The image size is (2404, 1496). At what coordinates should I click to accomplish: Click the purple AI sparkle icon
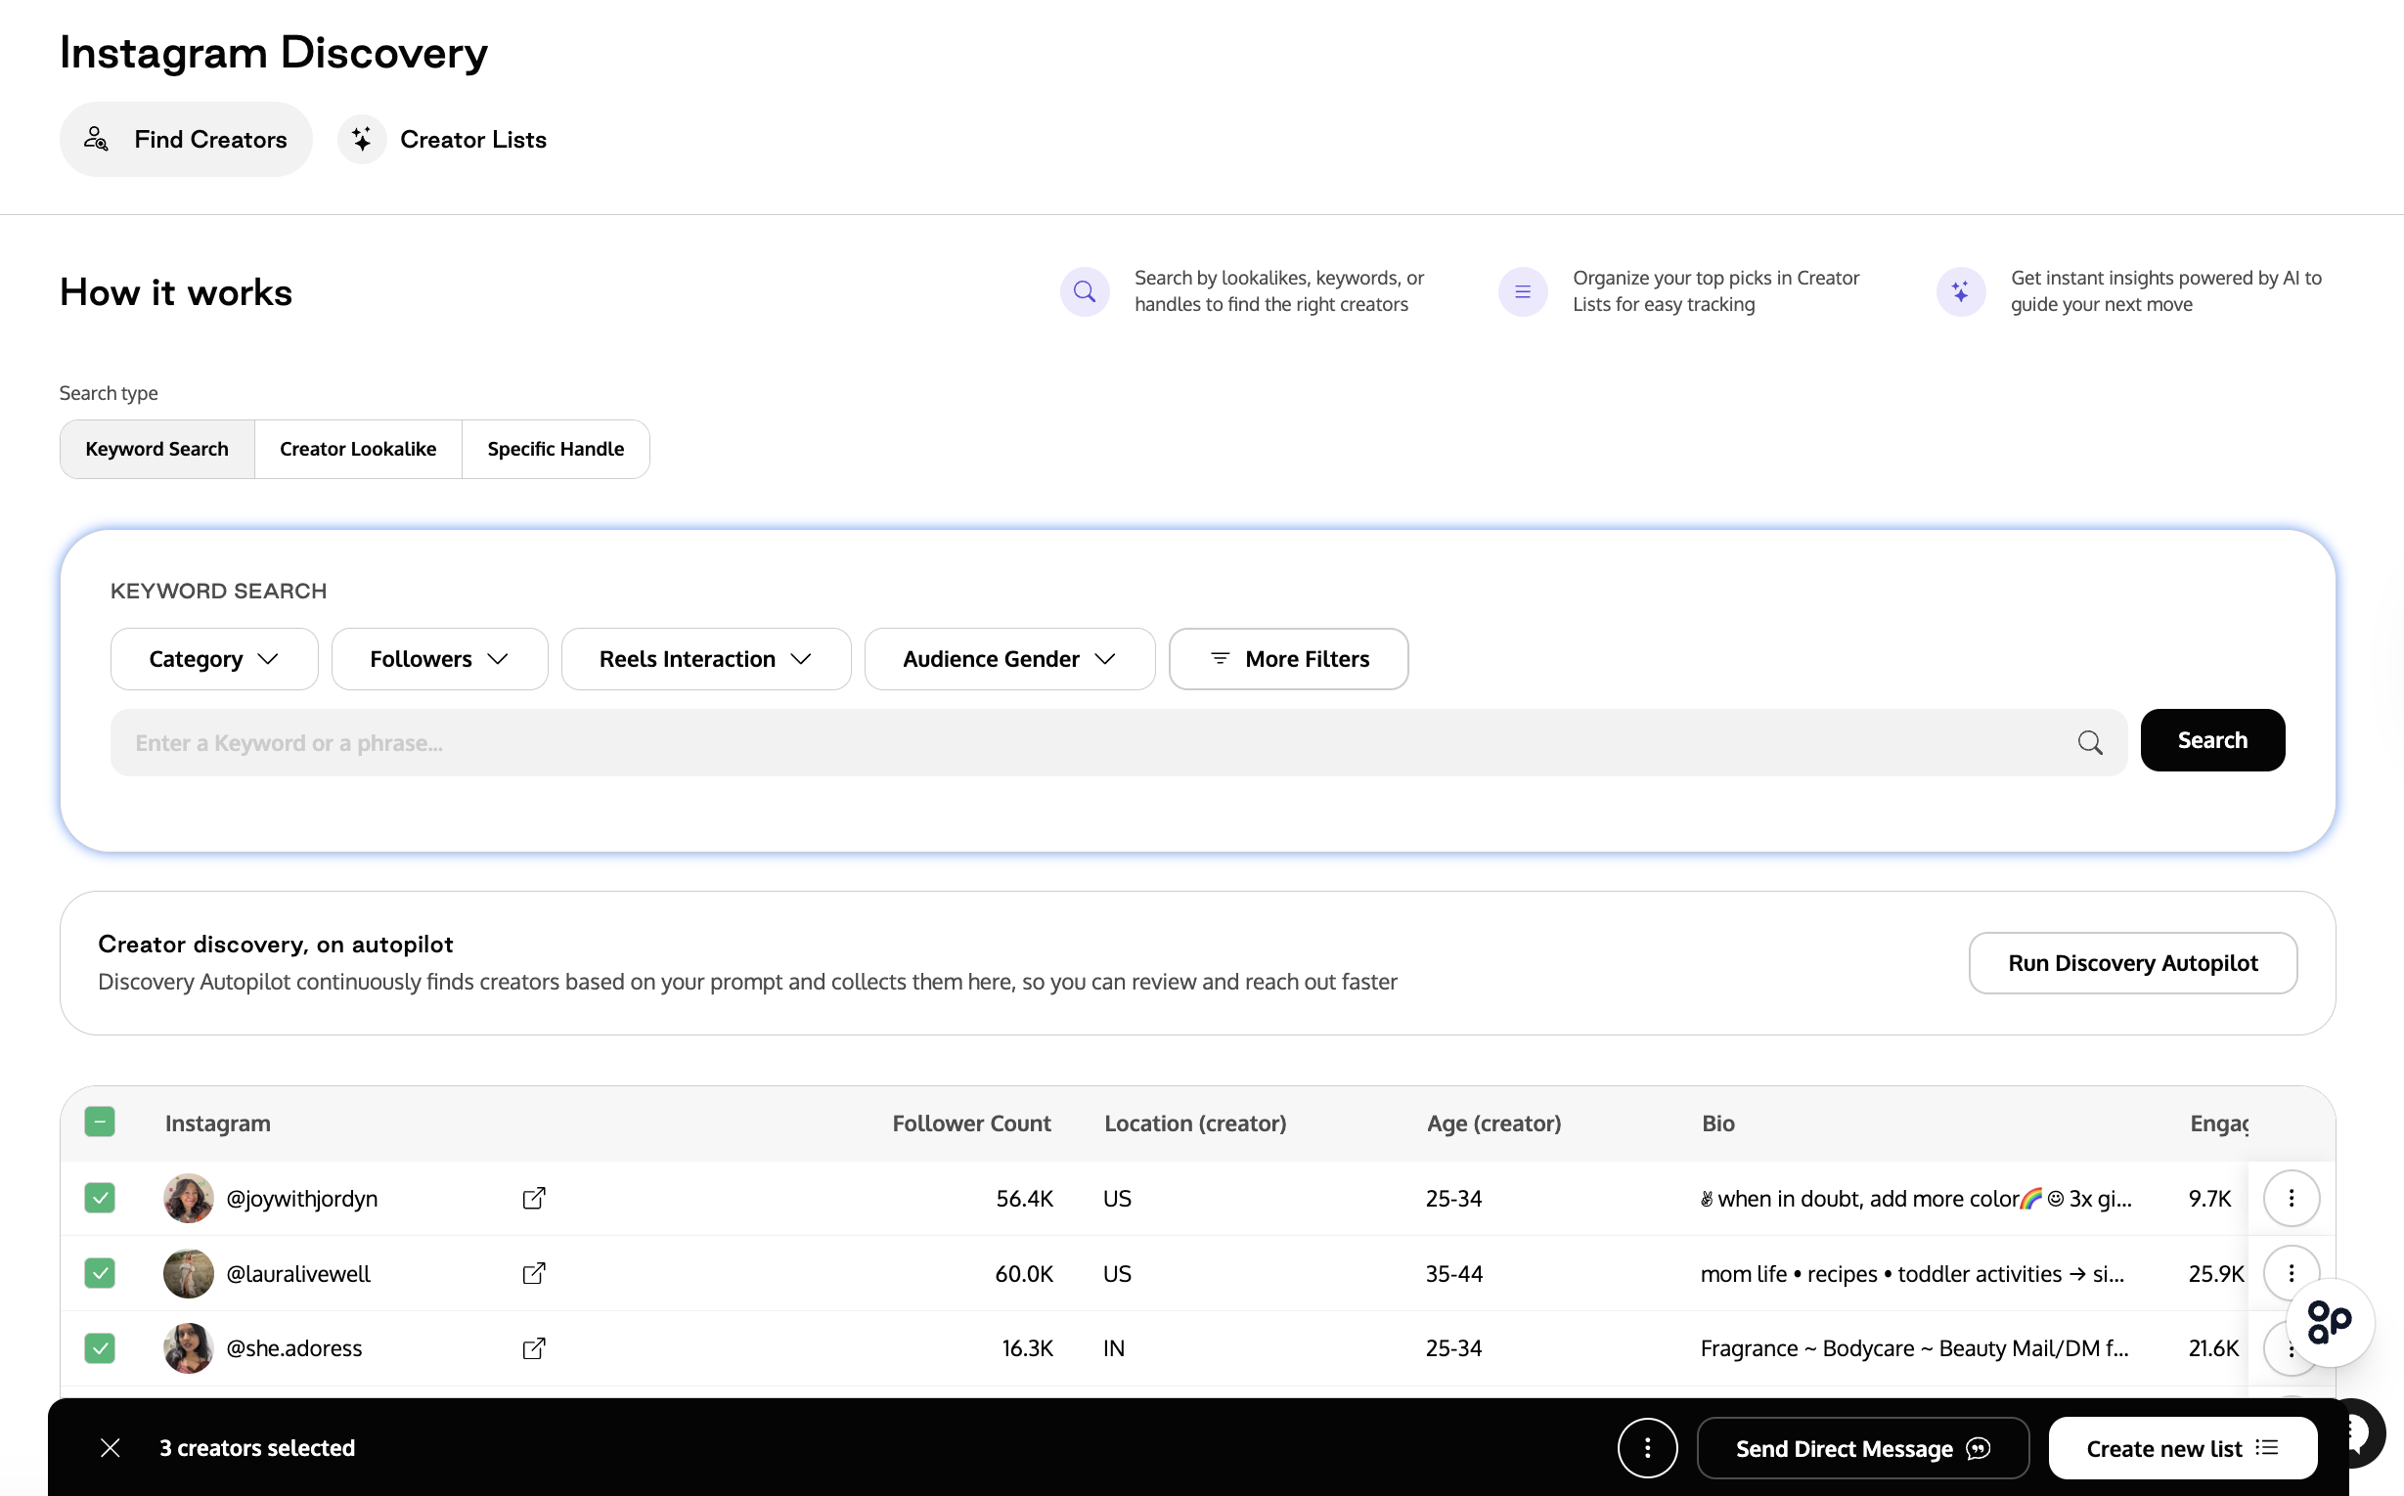point(1961,292)
